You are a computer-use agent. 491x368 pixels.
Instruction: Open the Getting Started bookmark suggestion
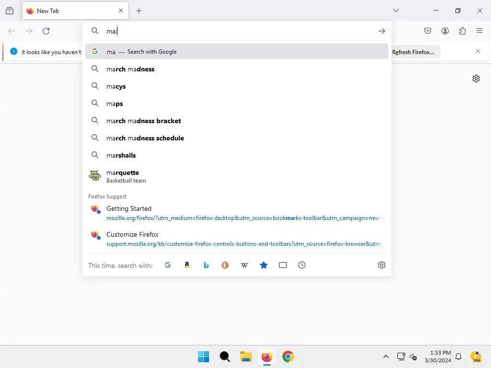click(x=237, y=213)
